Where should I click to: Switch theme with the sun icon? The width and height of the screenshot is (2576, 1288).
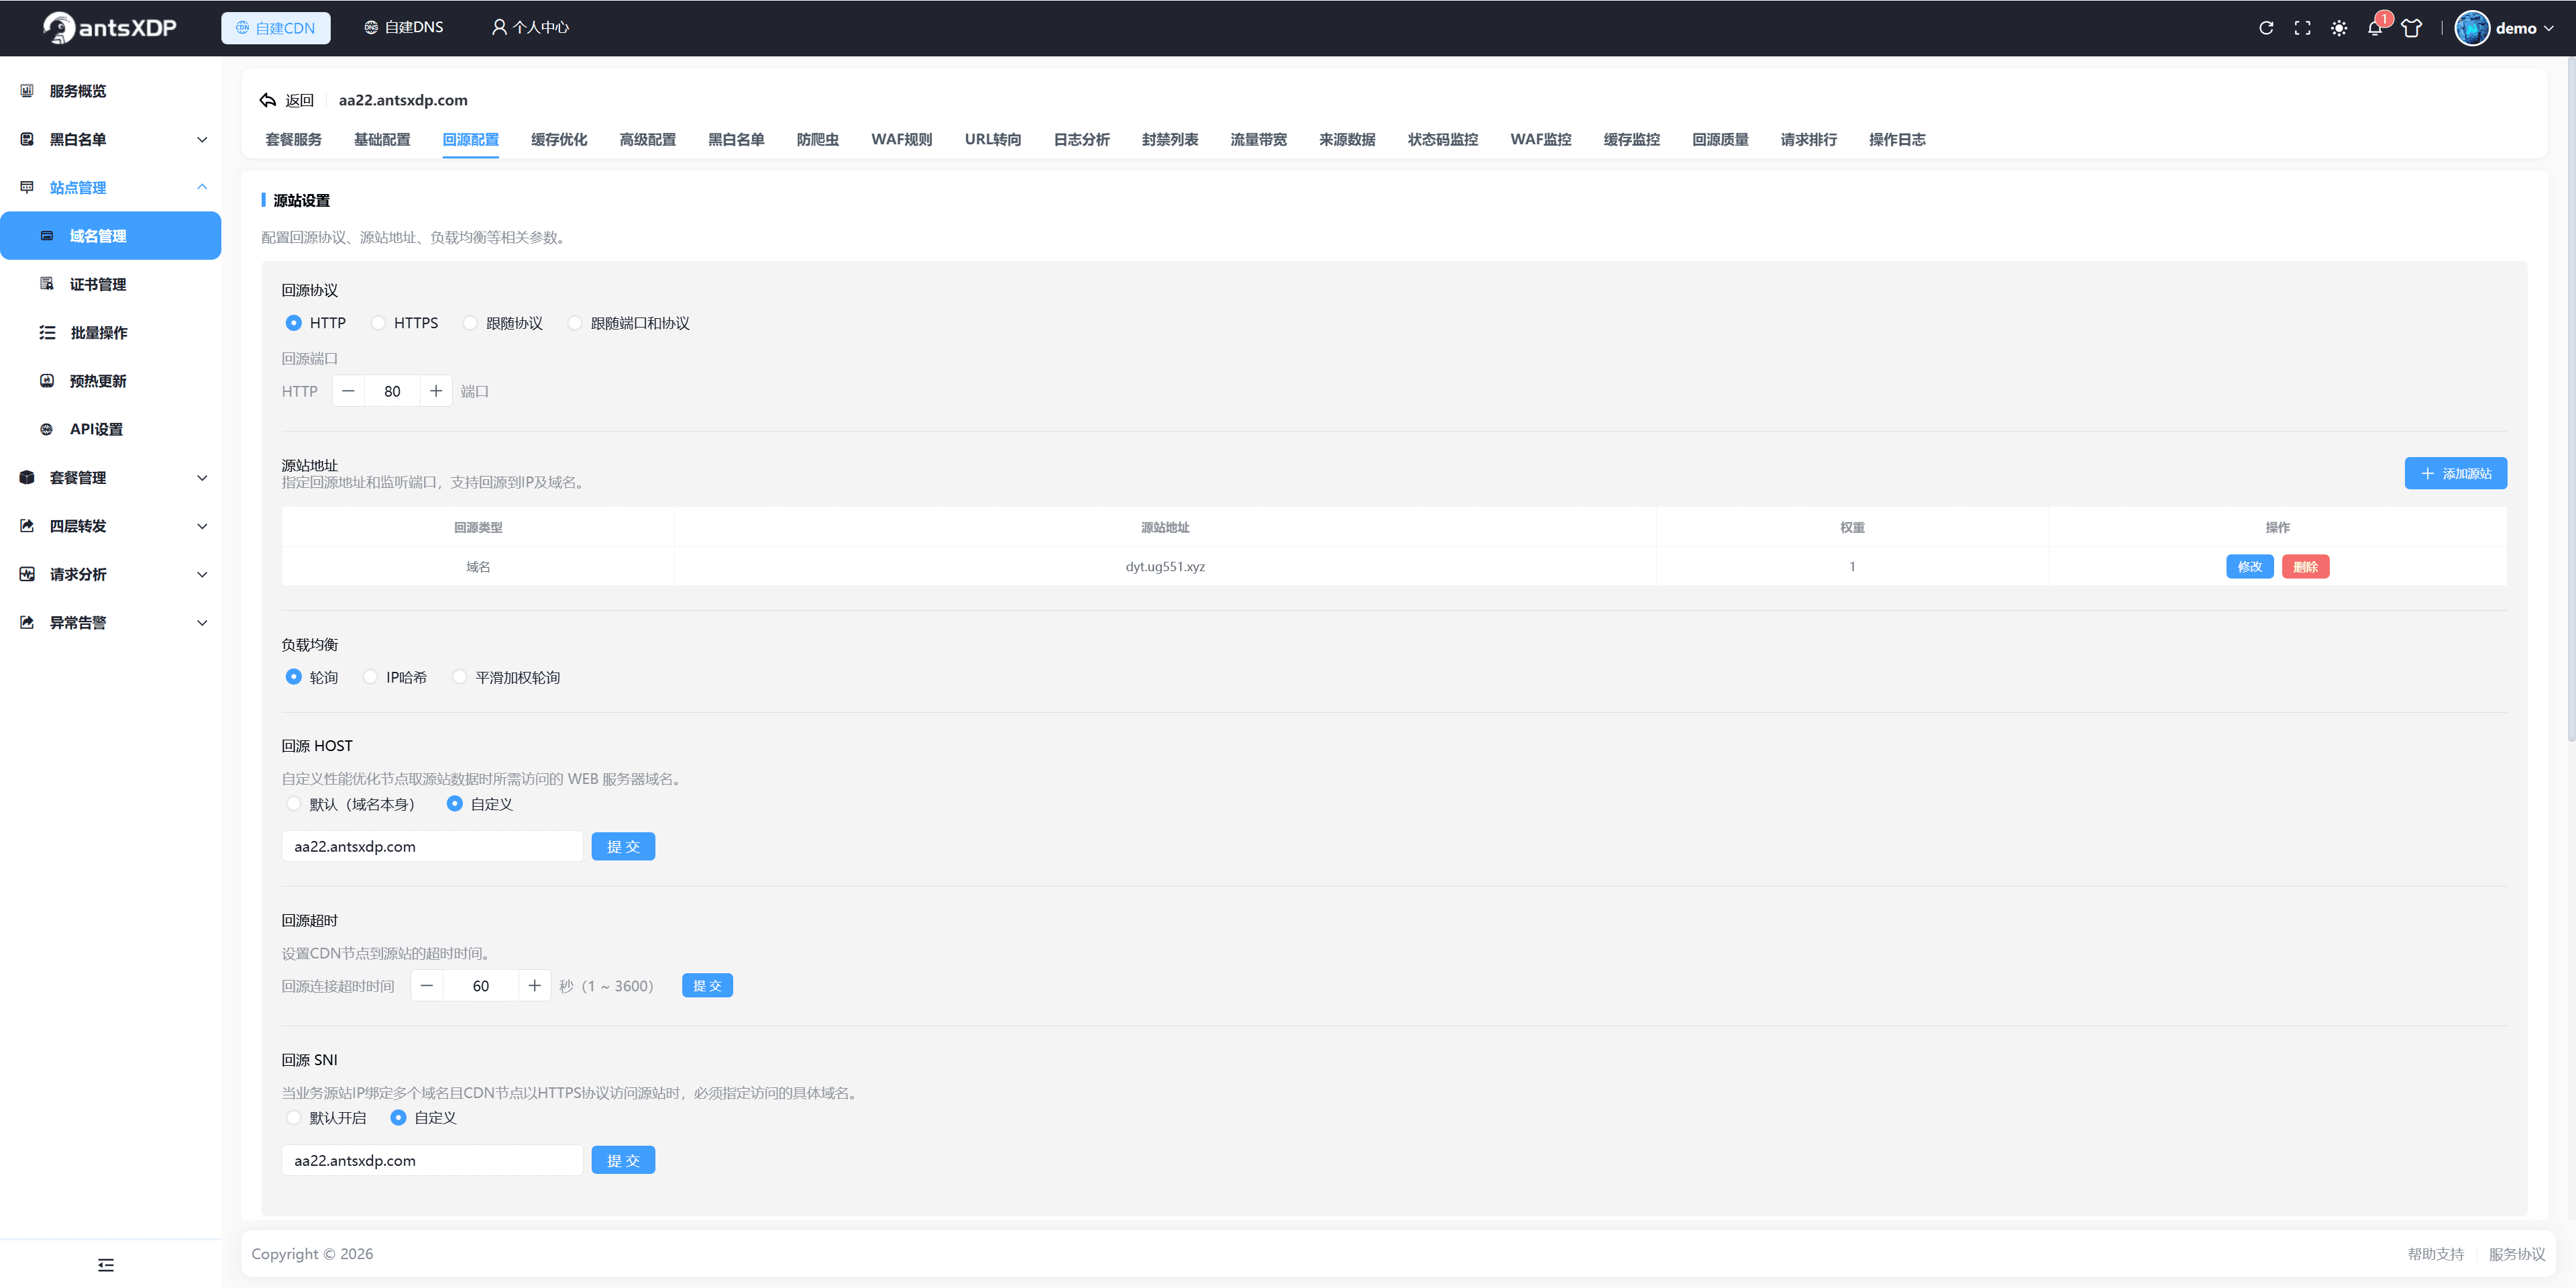coord(2339,28)
